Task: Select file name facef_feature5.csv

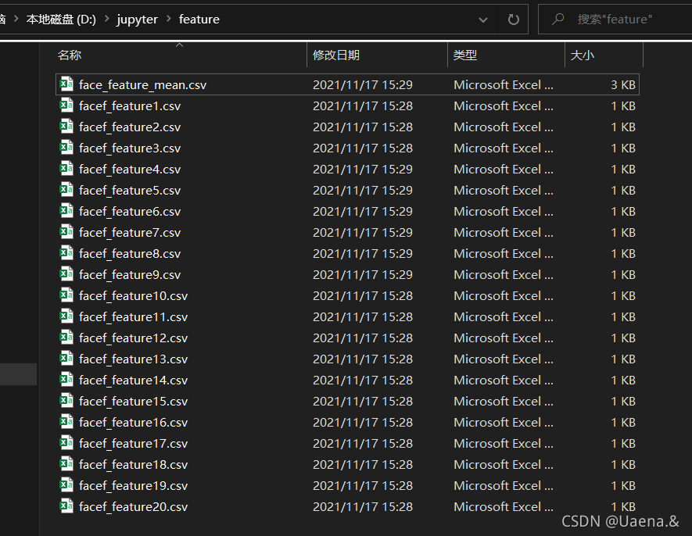Action: tap(130, 191)
